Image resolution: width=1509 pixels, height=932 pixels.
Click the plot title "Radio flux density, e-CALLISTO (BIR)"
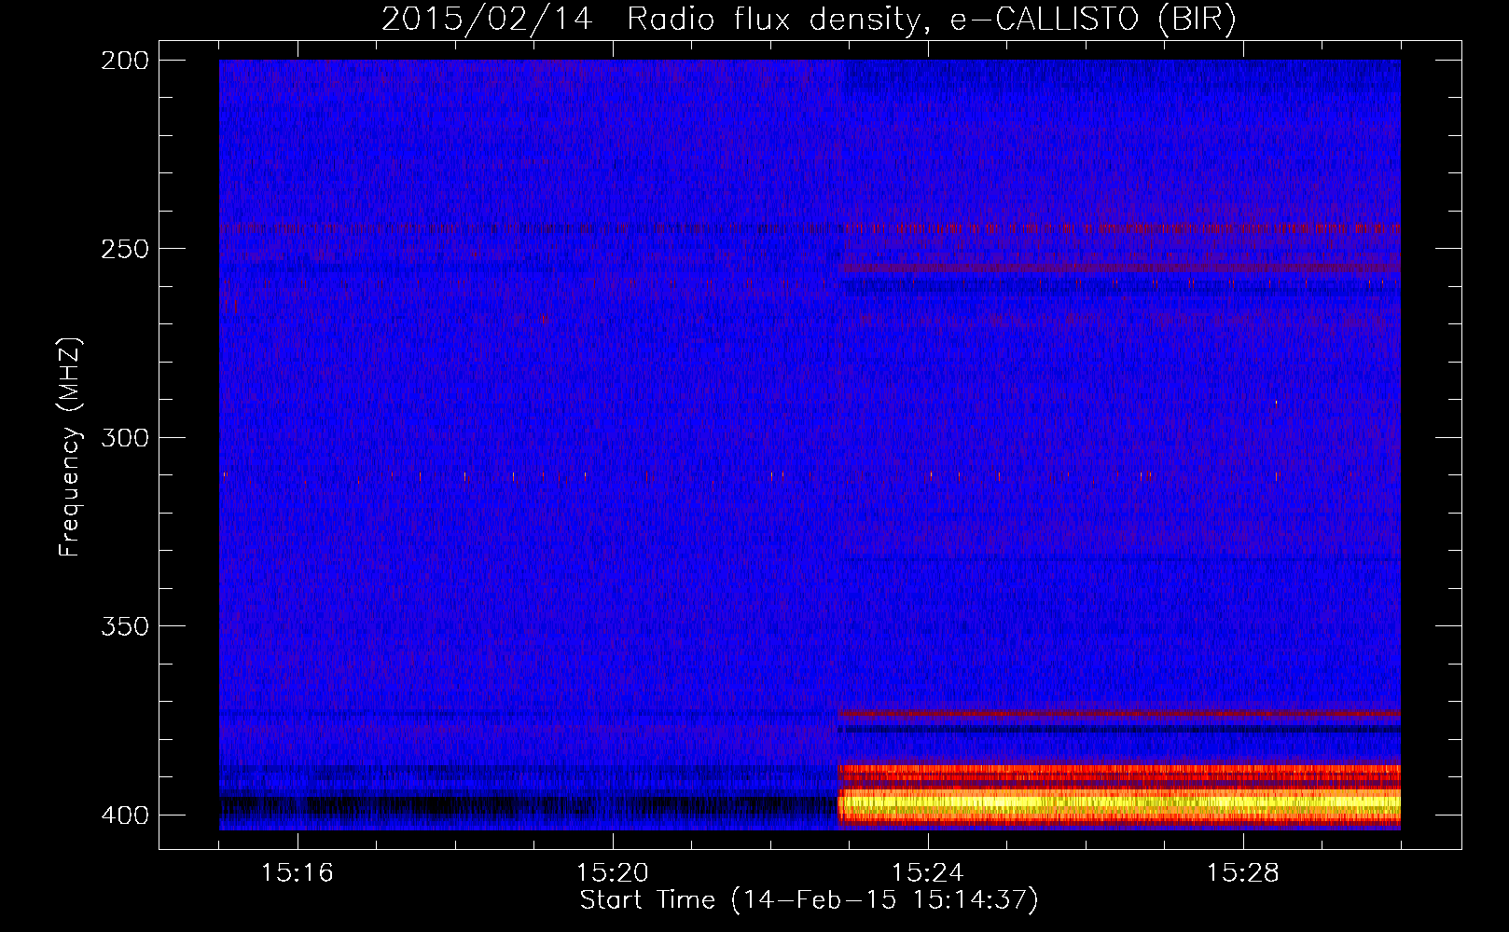[x=932, y=20]
